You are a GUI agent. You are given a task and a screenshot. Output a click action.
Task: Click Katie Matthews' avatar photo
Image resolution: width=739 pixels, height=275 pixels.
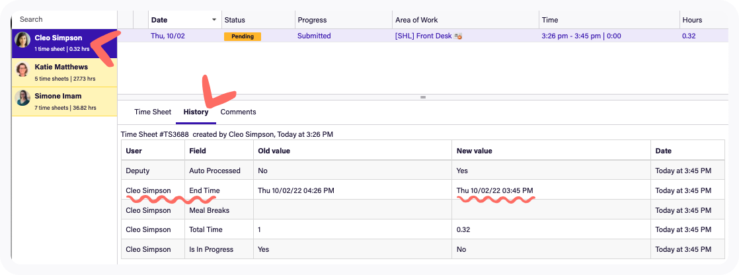click(22, 69)
